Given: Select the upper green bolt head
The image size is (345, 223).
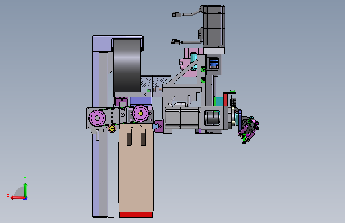Looking at the screenshot, I should [203, 69].
